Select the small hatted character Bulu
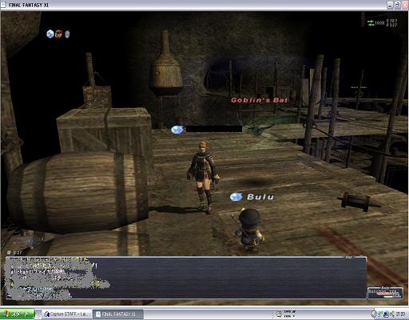 249,230
